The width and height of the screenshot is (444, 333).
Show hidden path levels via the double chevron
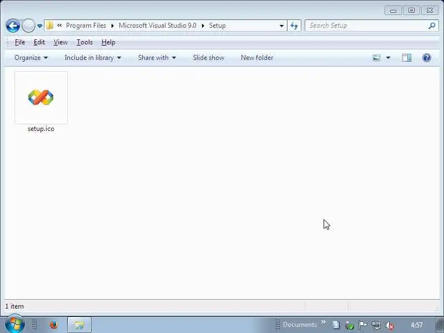pos(59,26)
